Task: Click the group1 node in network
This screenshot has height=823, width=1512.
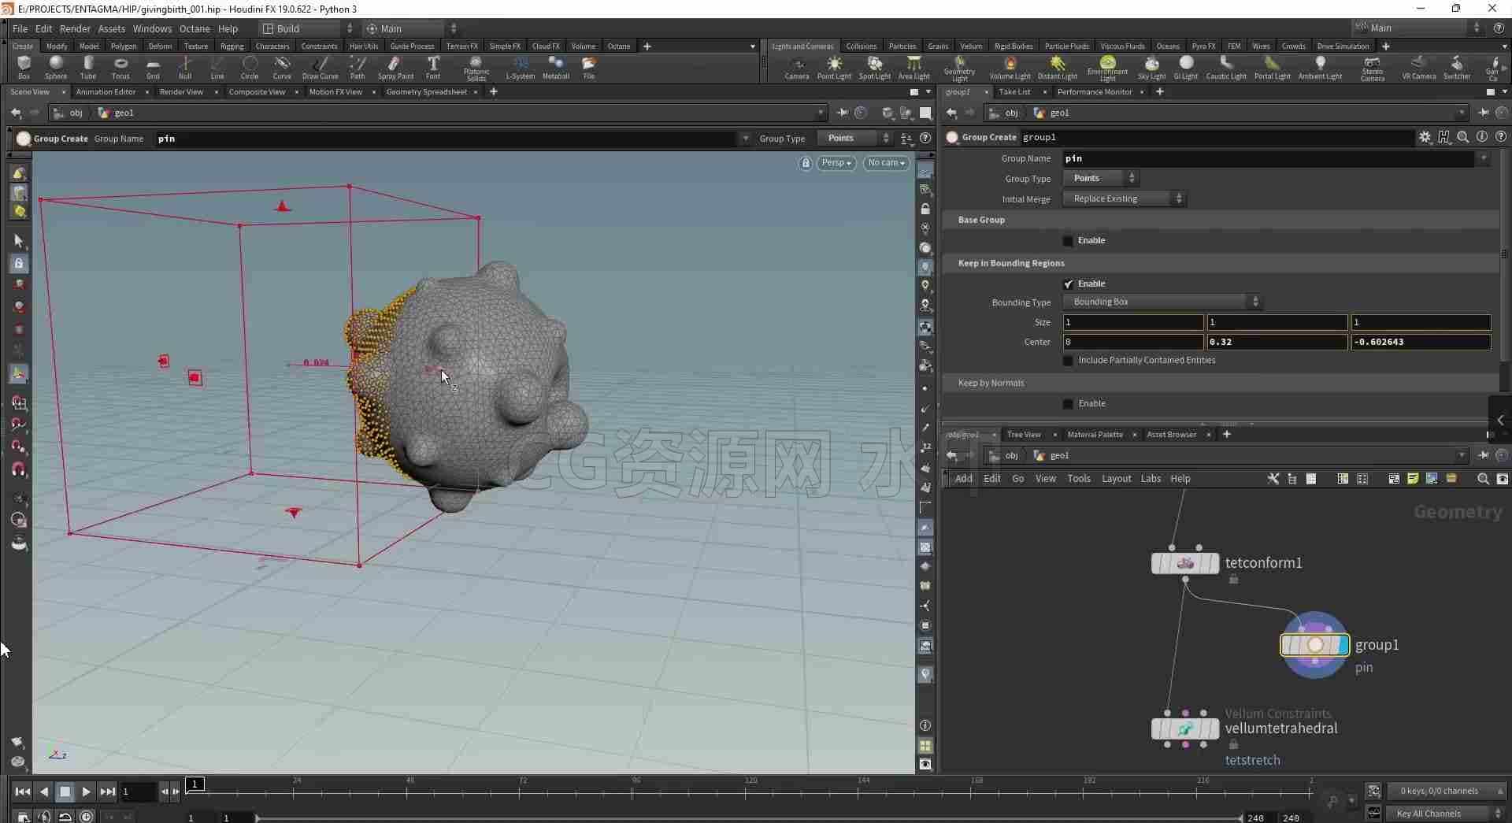Action: (1315, 645)
